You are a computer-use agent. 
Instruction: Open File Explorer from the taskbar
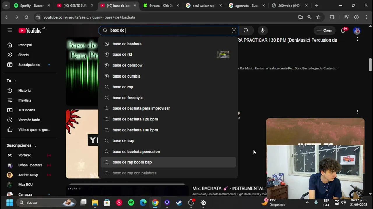coord(95,203)
